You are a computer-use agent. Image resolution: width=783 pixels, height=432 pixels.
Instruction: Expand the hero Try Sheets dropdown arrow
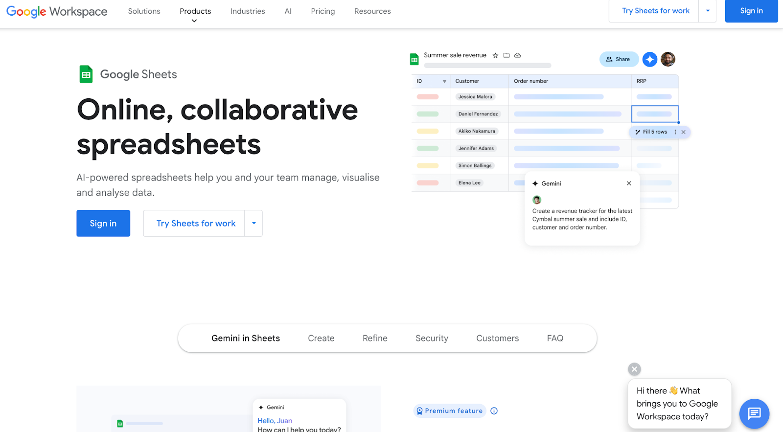[253, 223]
